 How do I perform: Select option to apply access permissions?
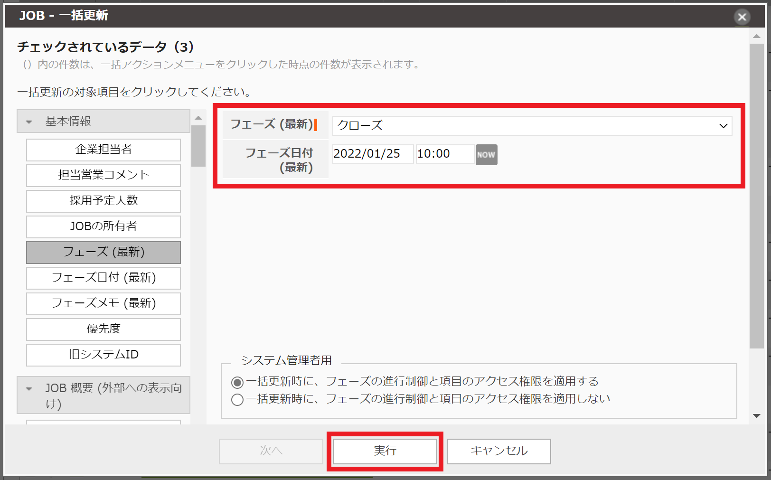tap(237, 382)
